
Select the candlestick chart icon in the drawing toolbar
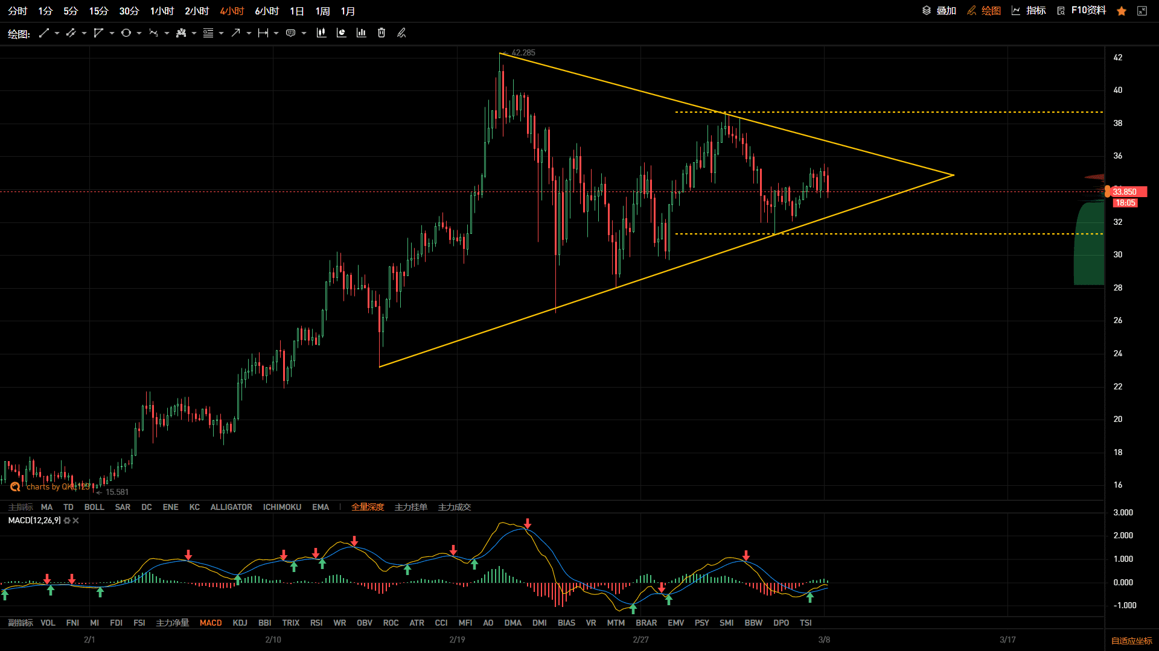321,33
